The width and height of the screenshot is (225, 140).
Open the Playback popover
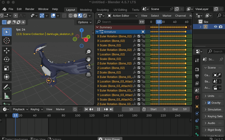pyautogui.click(x=20, y=109)
